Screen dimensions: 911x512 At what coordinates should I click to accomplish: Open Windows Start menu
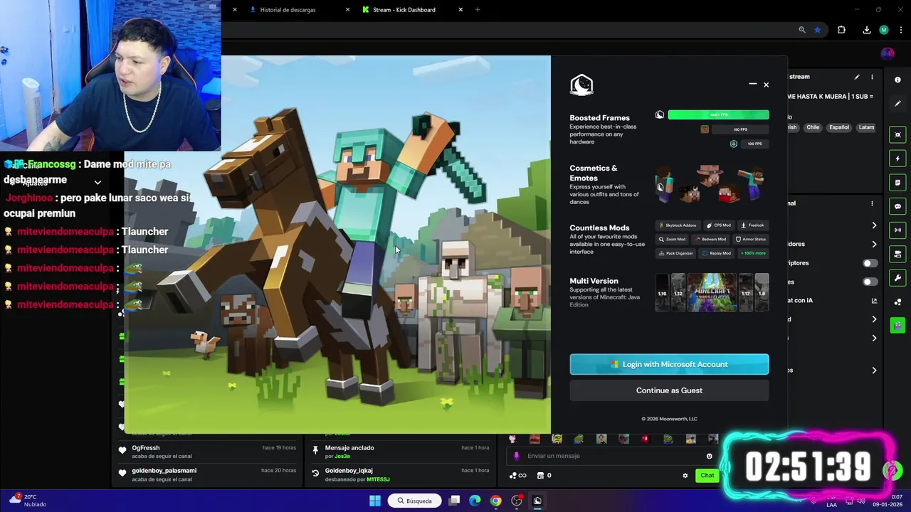pyautogui.click(x=375, y=501)
